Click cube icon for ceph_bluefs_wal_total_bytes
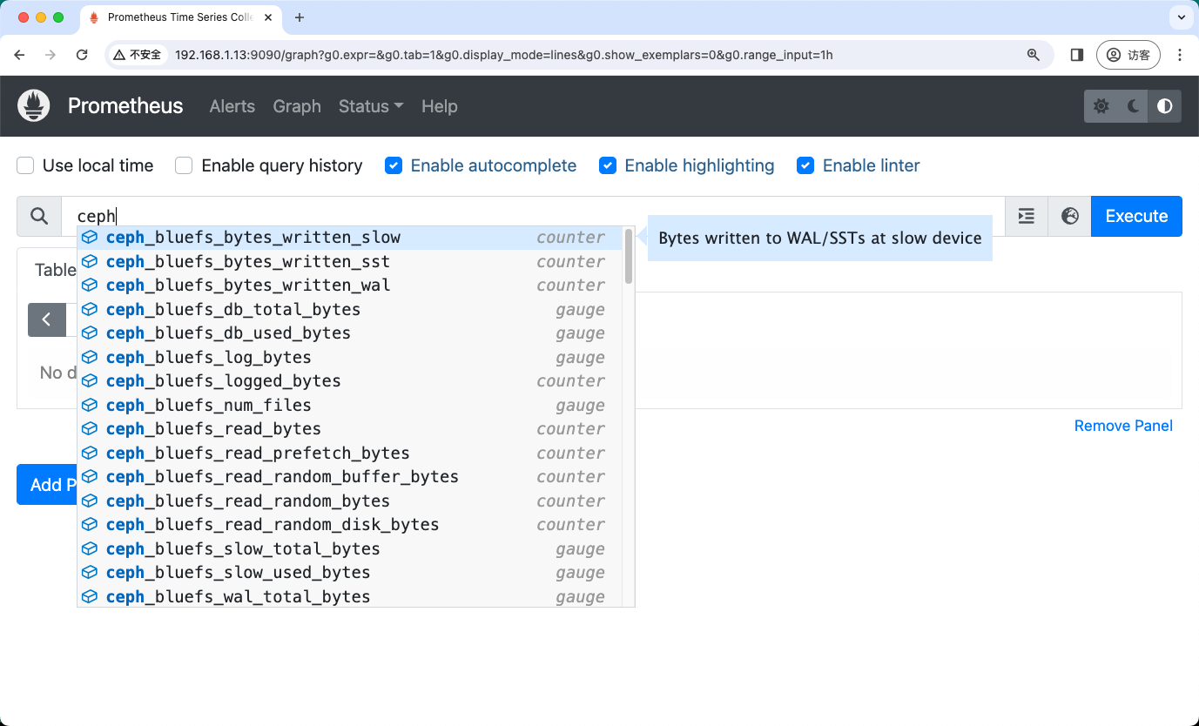The width and height of the screenshot is (1199, 726). point(90,597)
